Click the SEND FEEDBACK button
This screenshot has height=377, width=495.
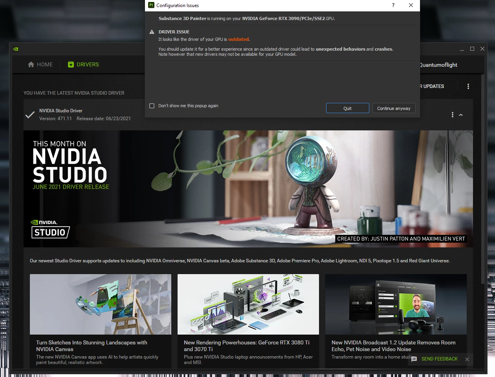point(439,359)
